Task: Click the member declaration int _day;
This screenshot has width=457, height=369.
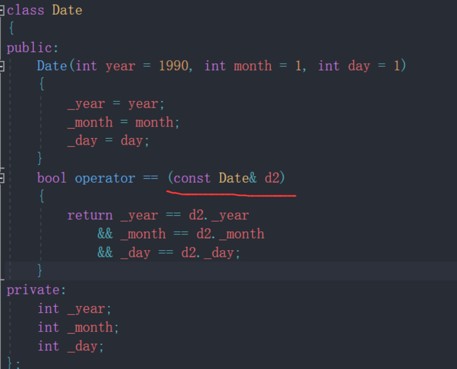Action: [x=70, y=346]
